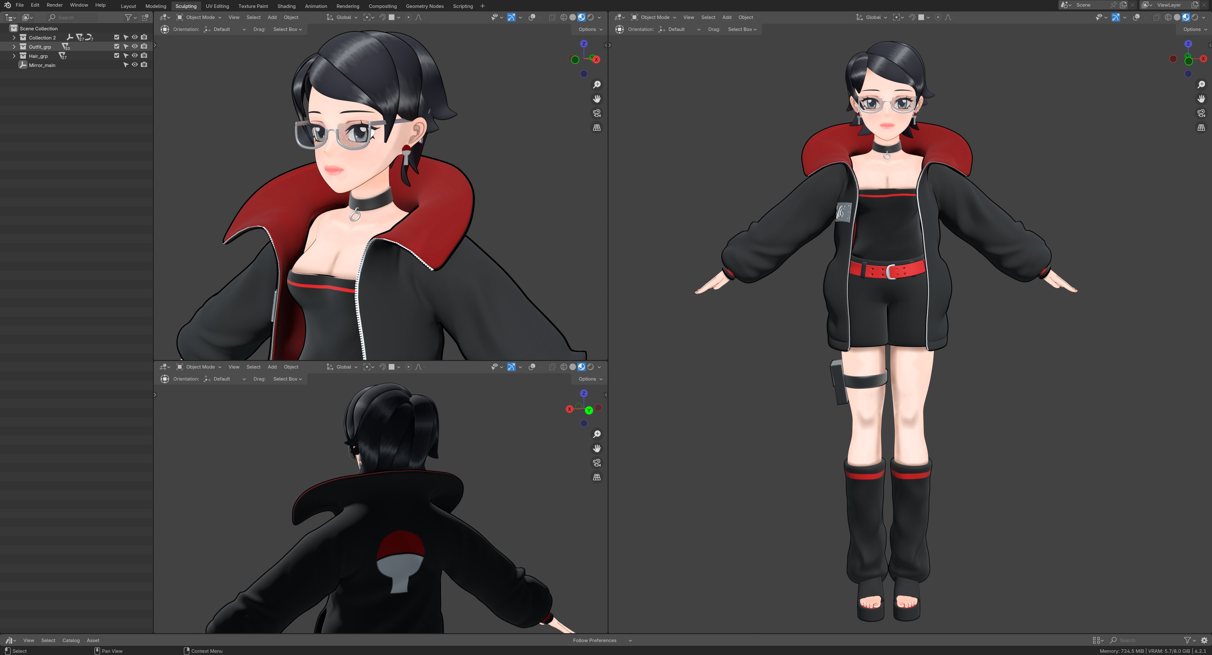
Task: Open the Render menu
Action: pos(55,5)
